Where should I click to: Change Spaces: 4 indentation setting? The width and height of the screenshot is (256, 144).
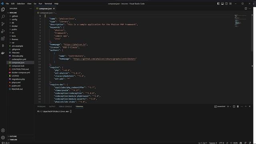pos(213,143)
